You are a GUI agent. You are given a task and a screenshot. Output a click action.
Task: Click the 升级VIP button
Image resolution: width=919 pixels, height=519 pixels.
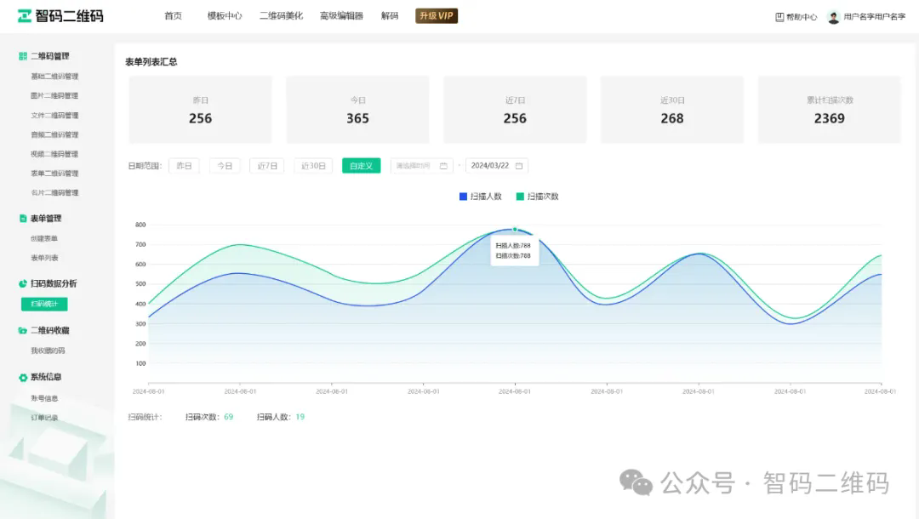437,16
